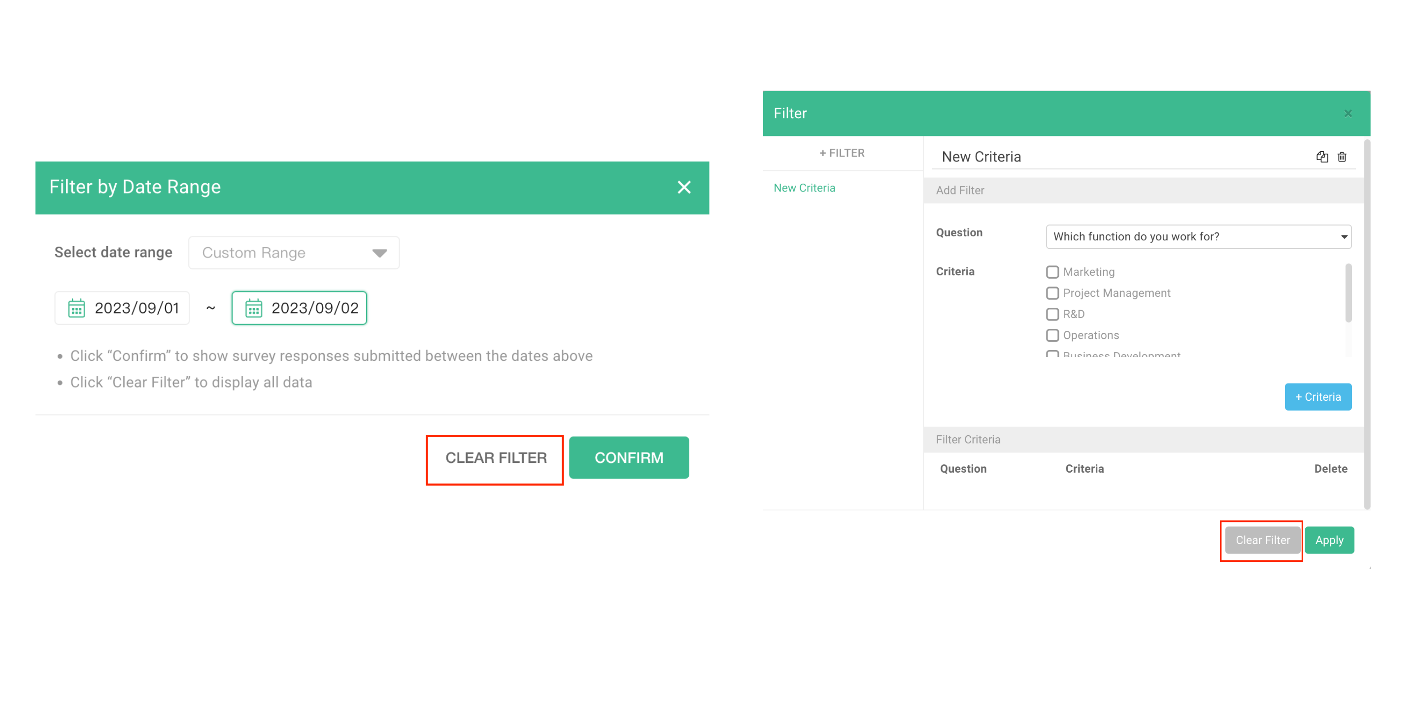This screenshot has height=710, width=1419.
Task: Expand the Question dropdown list
Action: 1198,237
